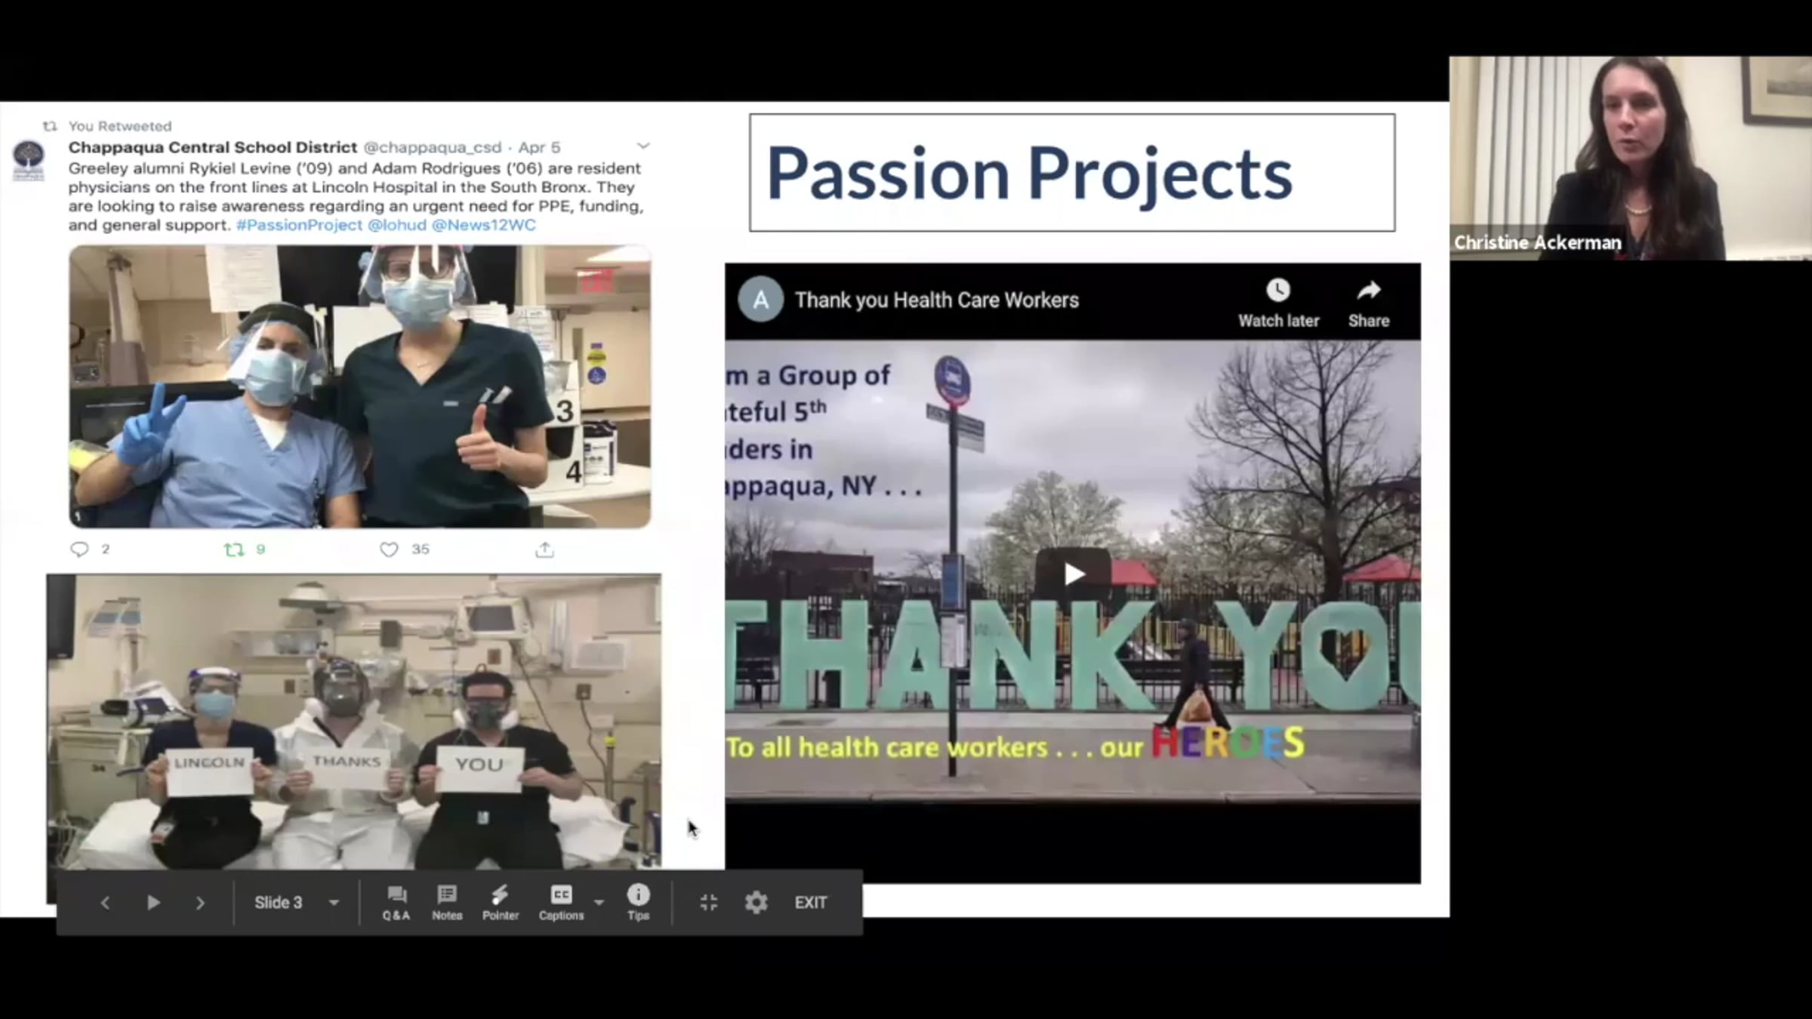Click the Passion Projects title box
Image resolution: width=1812 pixels, height=1019 pixels.
(x=1072, y=173)
